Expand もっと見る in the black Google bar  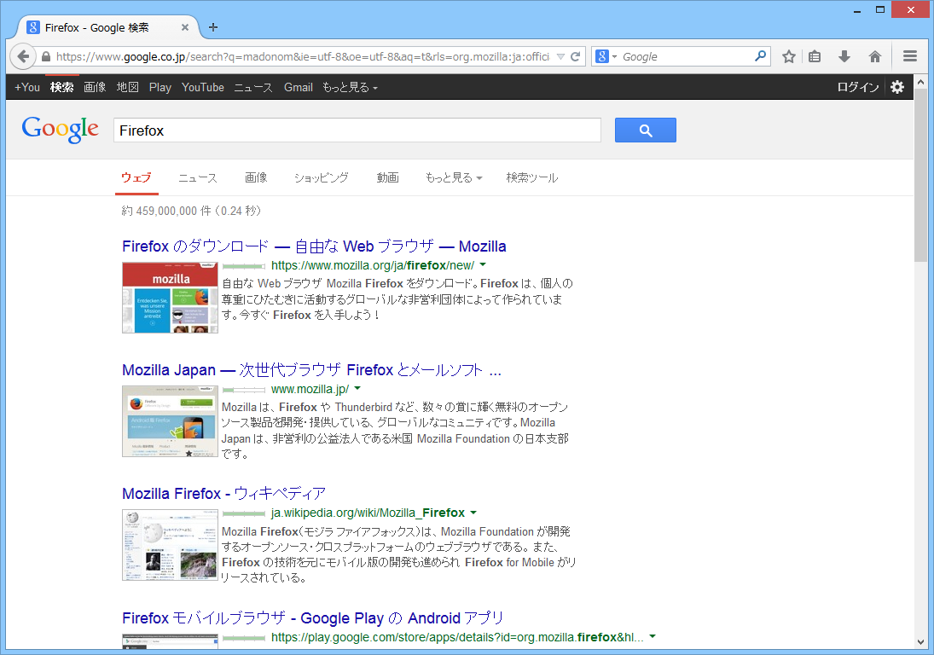click(x=350, y=87)
